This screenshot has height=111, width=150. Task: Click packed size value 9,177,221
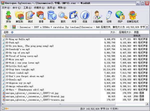(x=125, y=39)
